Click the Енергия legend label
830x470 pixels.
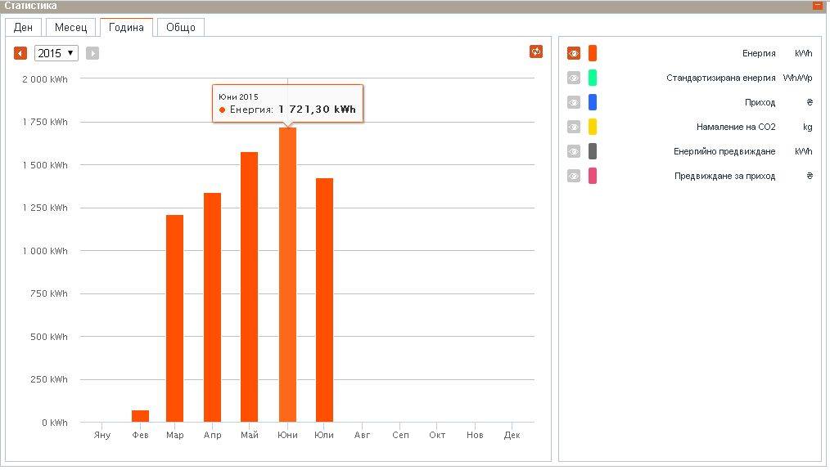(x=759, y=54)
